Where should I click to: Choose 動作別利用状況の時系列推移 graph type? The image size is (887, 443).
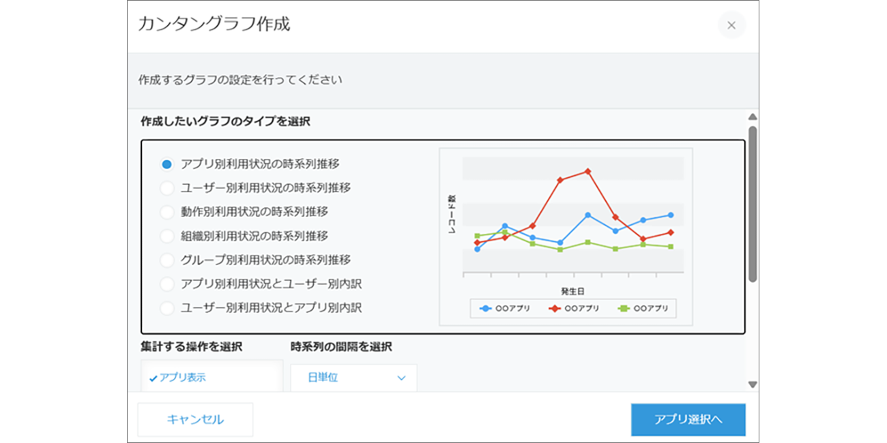click(x=166, y=212)
